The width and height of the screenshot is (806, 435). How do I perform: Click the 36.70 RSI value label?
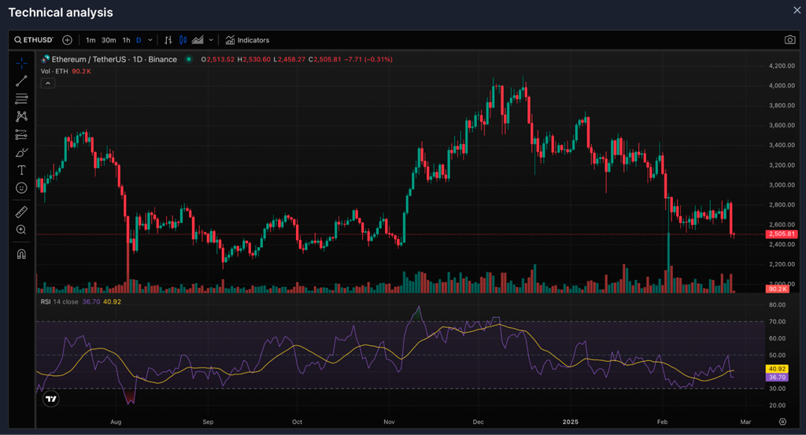click(x=777, y=378)
